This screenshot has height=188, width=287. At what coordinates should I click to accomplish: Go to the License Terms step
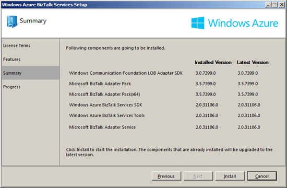pyautogui.click(x=17, y=45)
